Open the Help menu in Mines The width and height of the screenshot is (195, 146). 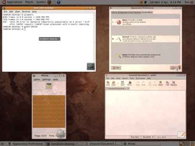click(x=55, y=79)
